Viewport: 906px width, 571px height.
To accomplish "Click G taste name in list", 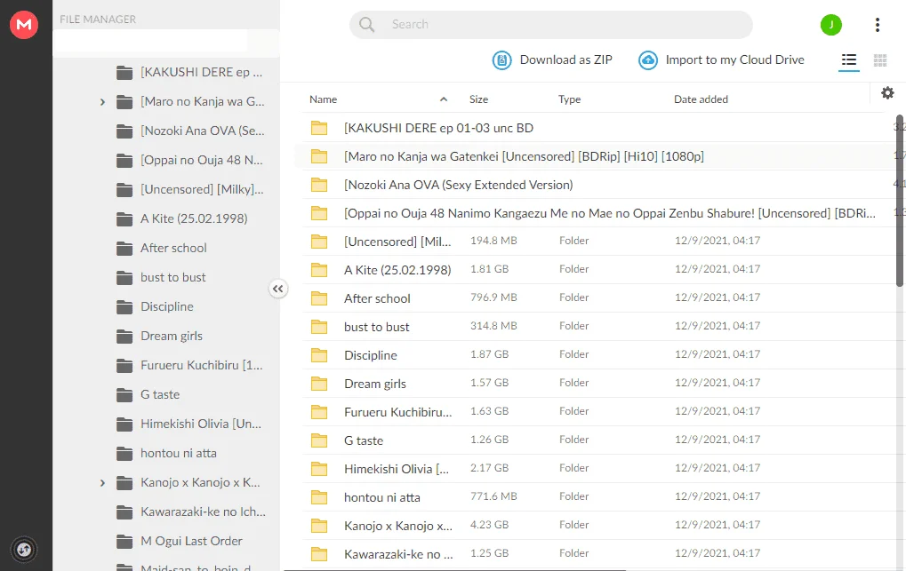I will coord(364,440).
